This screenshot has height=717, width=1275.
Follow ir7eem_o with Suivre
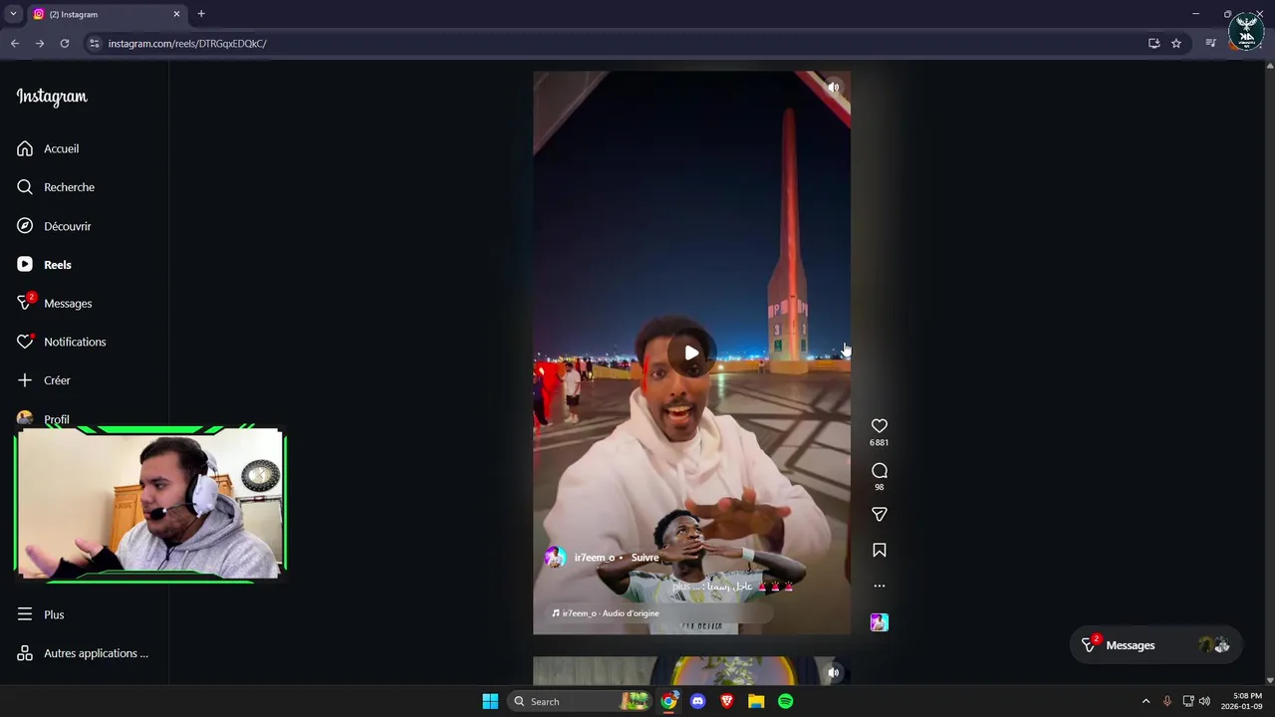click(644, 558)
